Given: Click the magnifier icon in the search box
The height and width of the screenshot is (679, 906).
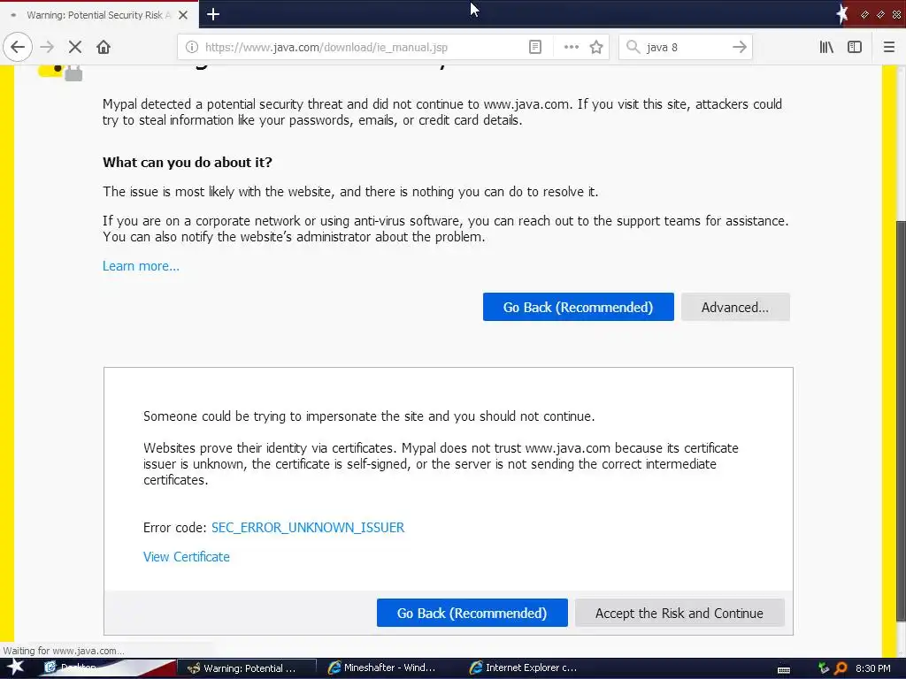Looking at the screenshot, I should point(633,48).
